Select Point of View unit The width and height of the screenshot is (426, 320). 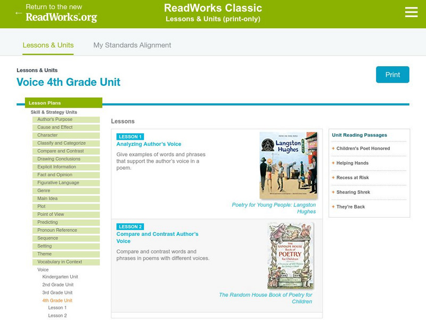pyautogui.click(x=66, y=214)
